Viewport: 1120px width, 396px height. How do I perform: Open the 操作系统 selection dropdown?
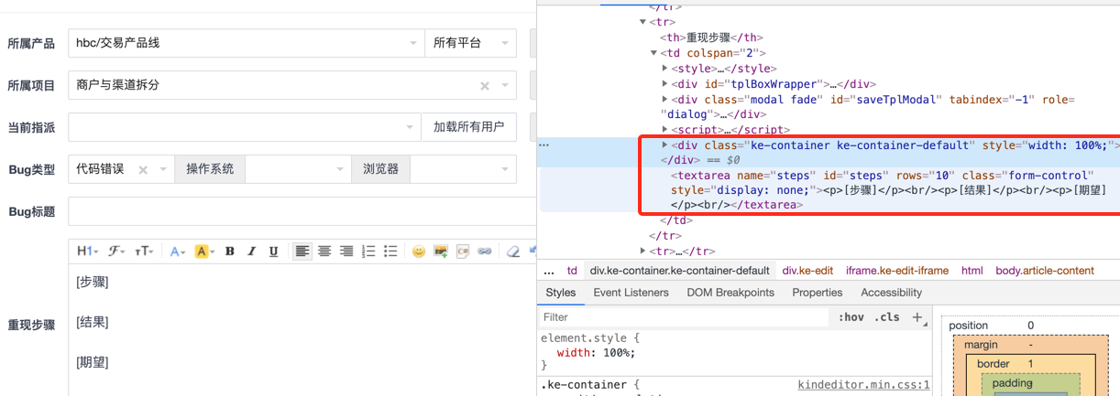coord(298,169)
